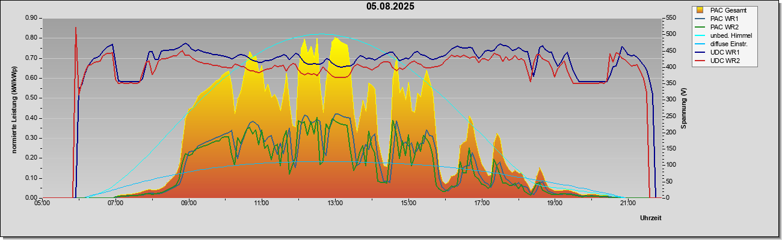The height and width of the screenshot is (240, 782).
Task: Click the Spannung (V) axis label
Action: click(684, 108)
